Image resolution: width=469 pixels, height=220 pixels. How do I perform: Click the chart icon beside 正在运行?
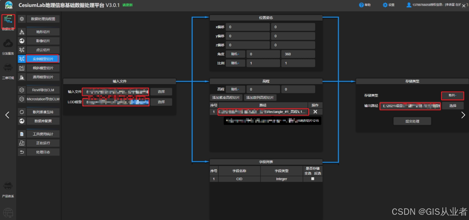[22, 143]
